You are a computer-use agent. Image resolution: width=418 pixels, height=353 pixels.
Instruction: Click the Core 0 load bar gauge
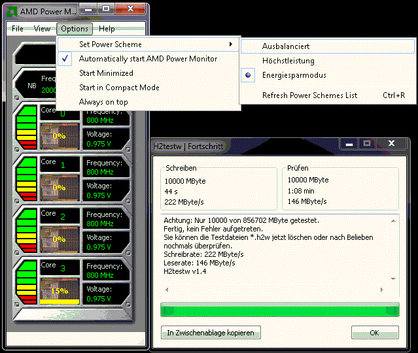(x=26, y=127)
